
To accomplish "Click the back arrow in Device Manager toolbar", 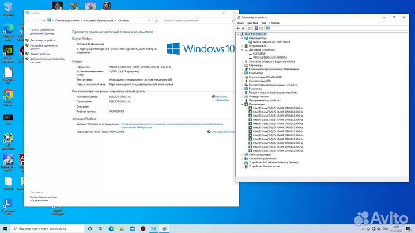I will 238,28.
